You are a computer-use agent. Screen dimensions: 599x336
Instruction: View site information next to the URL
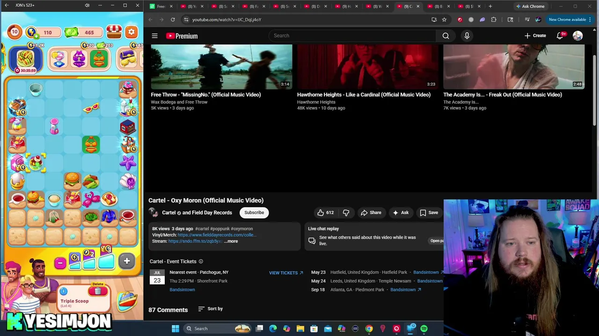(186, 20)
